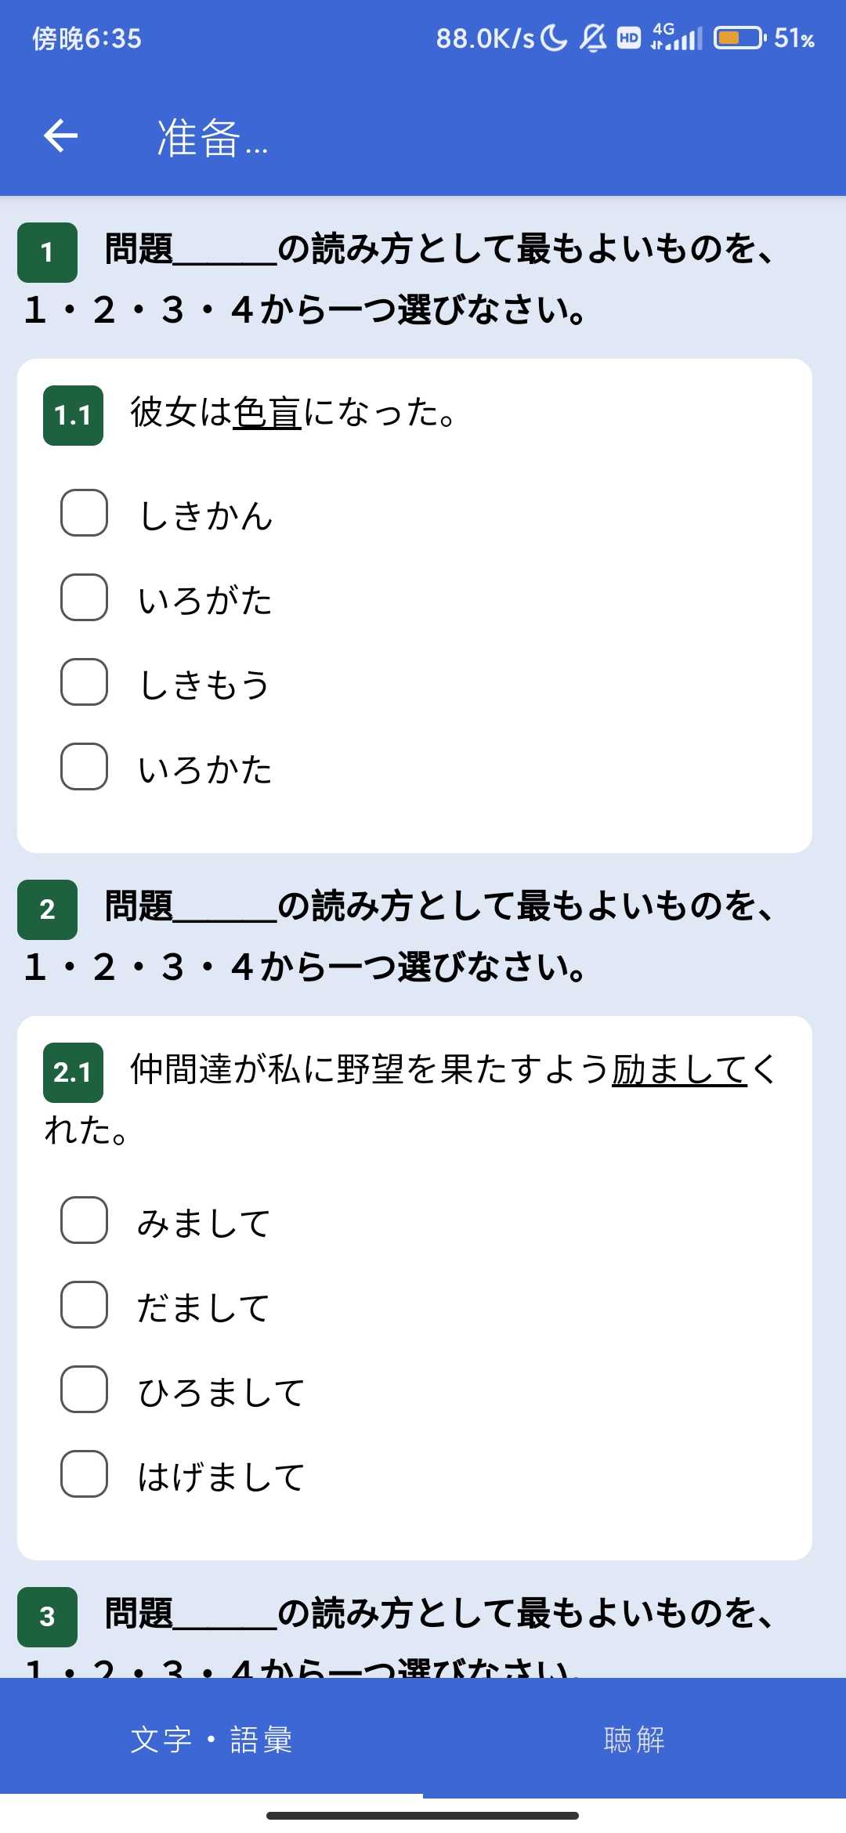Tap the underlined word 色盲
846x1833 pixels.
(x=267, y=413)
